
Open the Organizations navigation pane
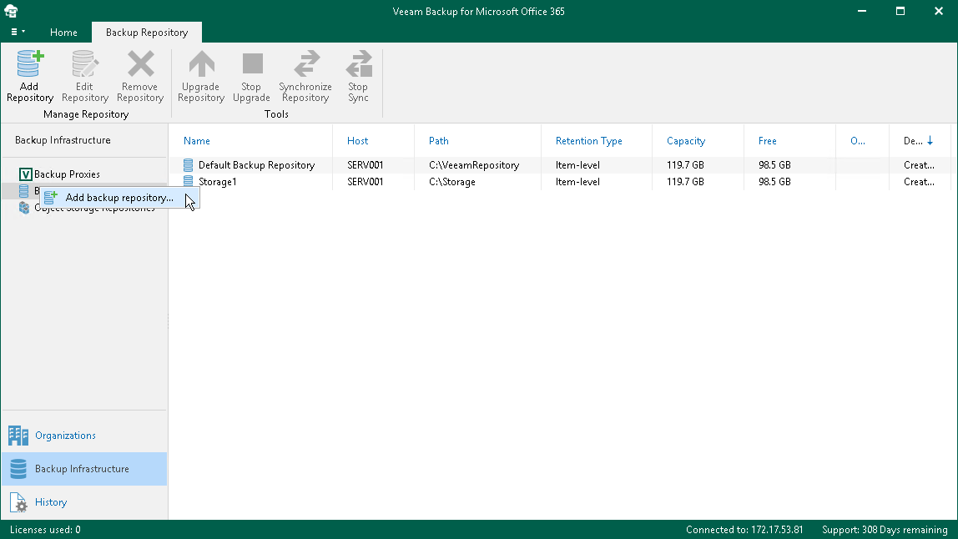pos(65,436)
